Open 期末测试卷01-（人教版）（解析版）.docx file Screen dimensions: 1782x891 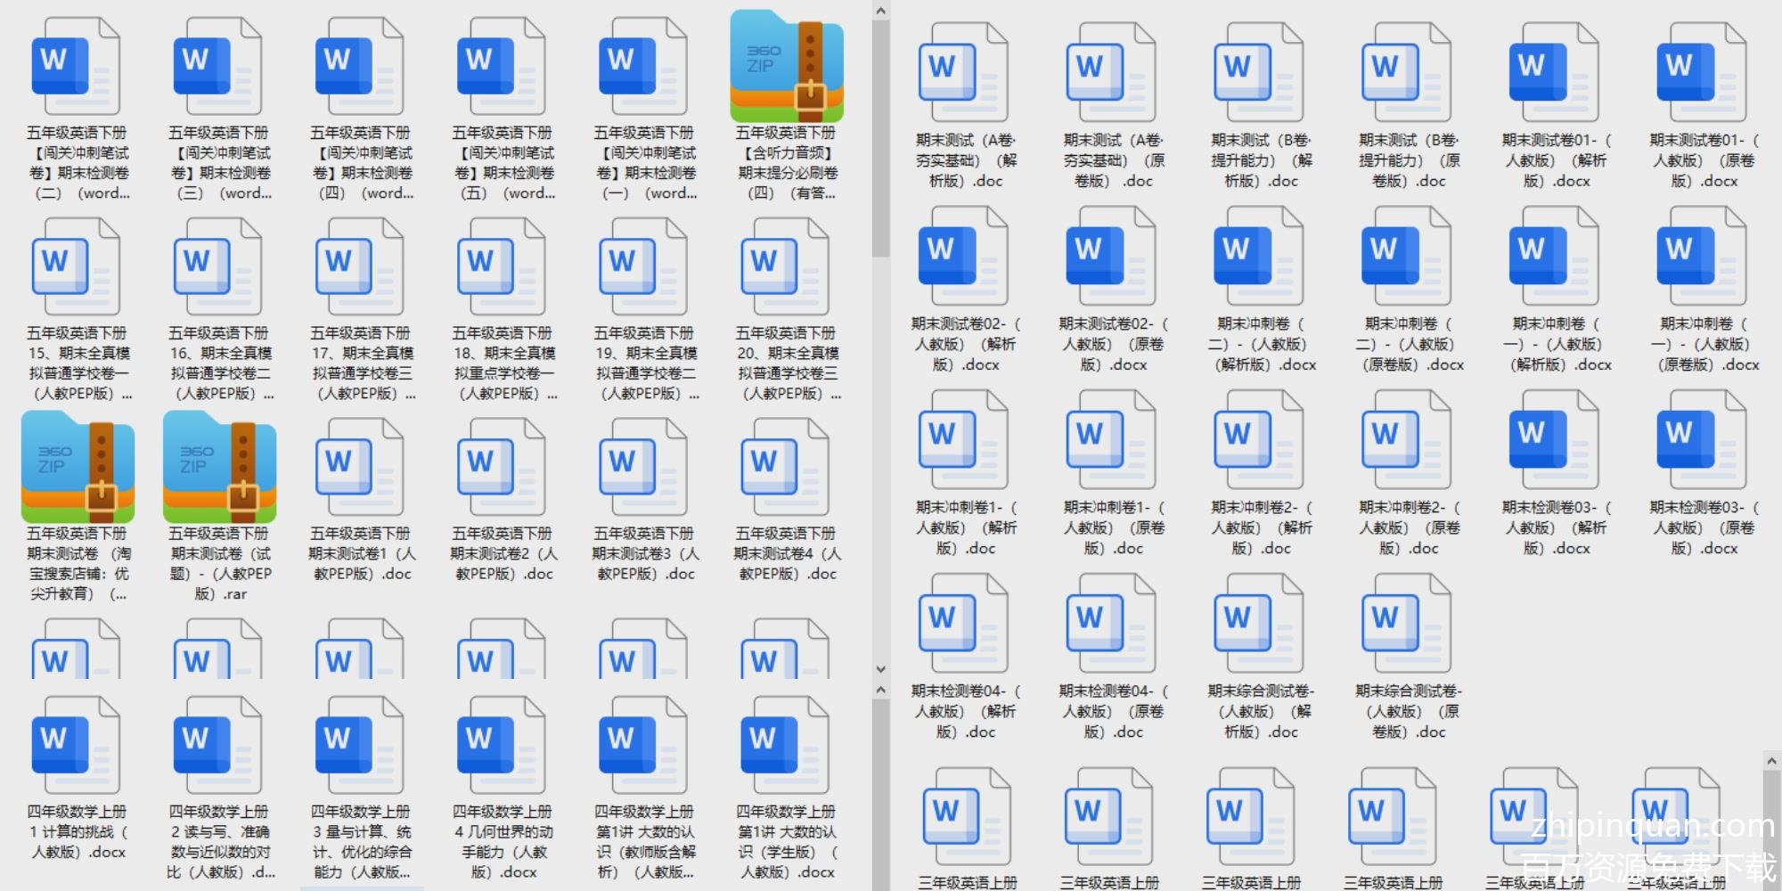1555,73
